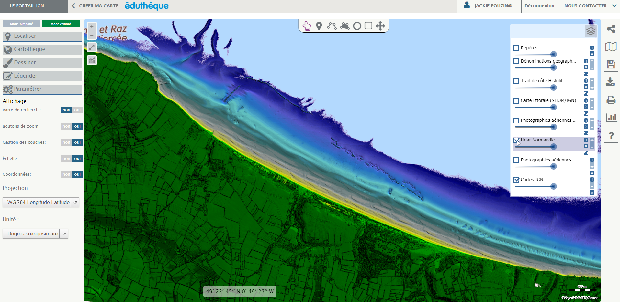Choose the polygon drawing tool
Viewport: 620px width, 302px height.
345,26
